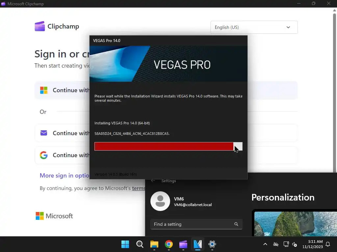Show hidden system tray icons
This screenshot has height=252, width=337.
265,244
